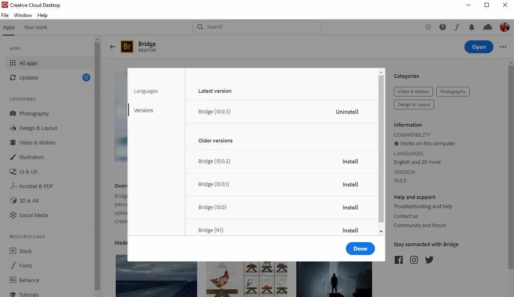Uninstall Bridge (10.0.3)

click(347, 112)
